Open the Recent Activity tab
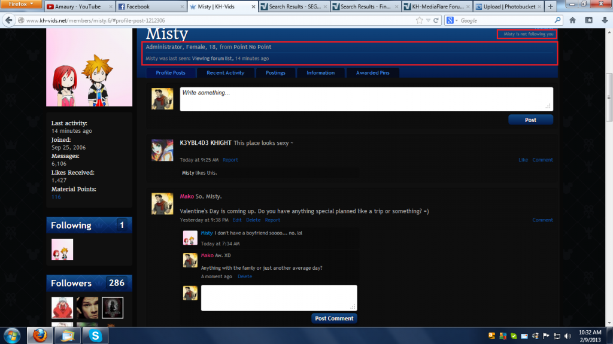The width and height of the screenshot is (613, 344). point(225,73)
